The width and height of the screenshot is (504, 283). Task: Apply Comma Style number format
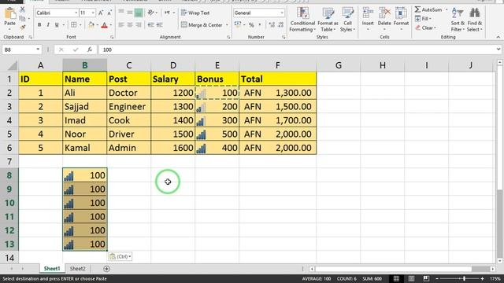point(260,24)
